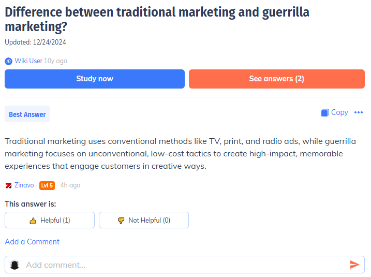The width and height of the screenshot is (371, 277).
Task: Click the Wiki User avatar icon
Action: click(8, 61)
